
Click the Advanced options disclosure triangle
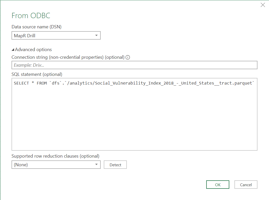13,49
